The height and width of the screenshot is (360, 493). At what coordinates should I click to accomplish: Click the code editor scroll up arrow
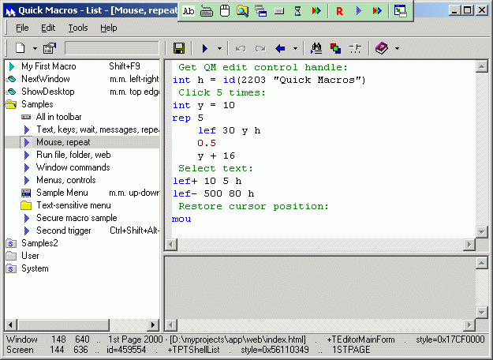click(x=481, y=66)
